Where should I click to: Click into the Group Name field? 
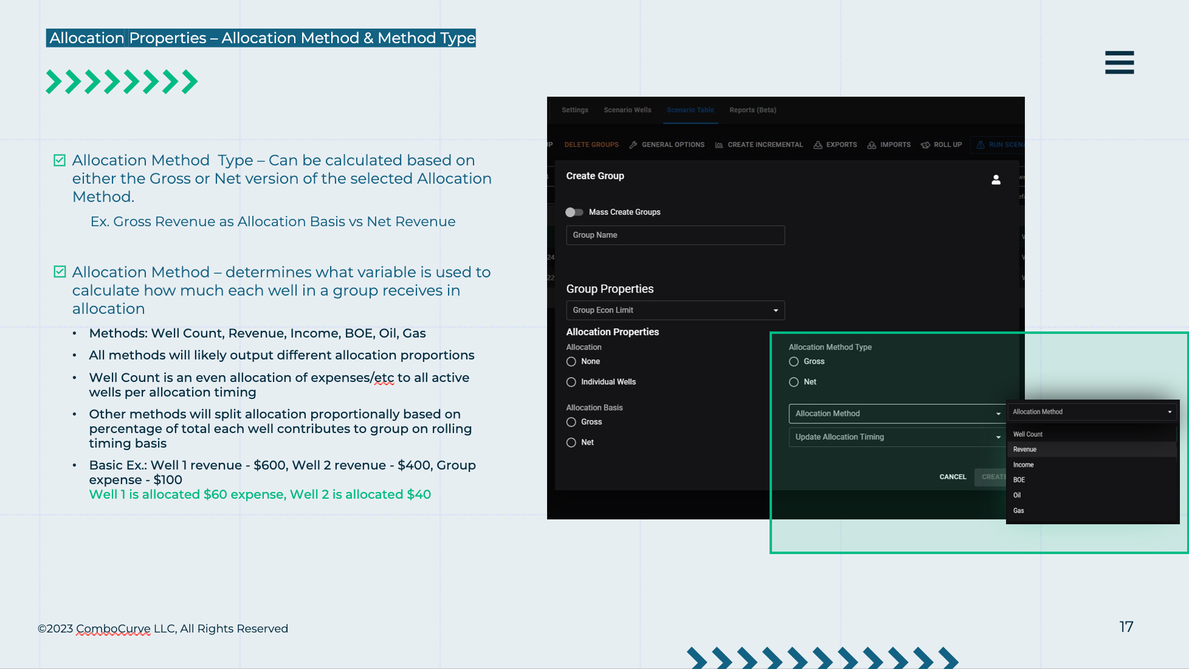[675, 235]
